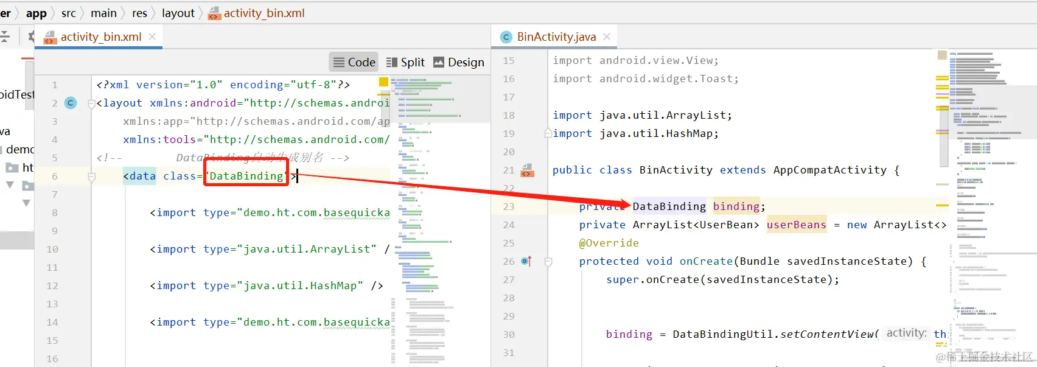The height and width of the screenshot is (367, 1037).
Task: Click the userBeans field name on line 24
Action: (x=797, y=225)
